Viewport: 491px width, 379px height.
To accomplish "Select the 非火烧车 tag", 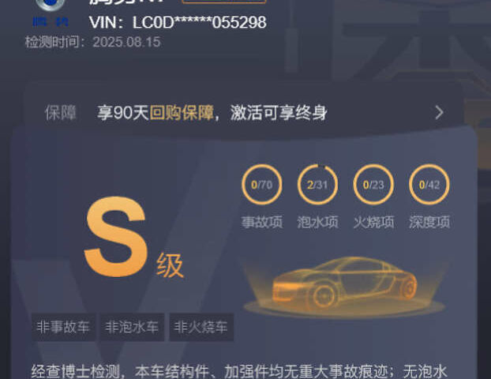I will coord(201,327).
